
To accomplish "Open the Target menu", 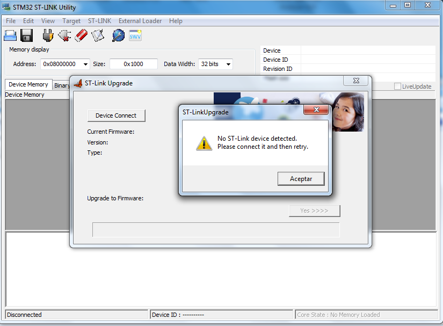I will pos(71,21).
